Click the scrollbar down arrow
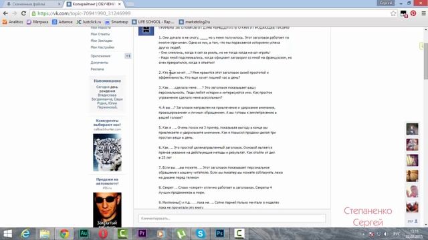Image resolution: width=428 pixels, height=240 pixels. (426, 225)
